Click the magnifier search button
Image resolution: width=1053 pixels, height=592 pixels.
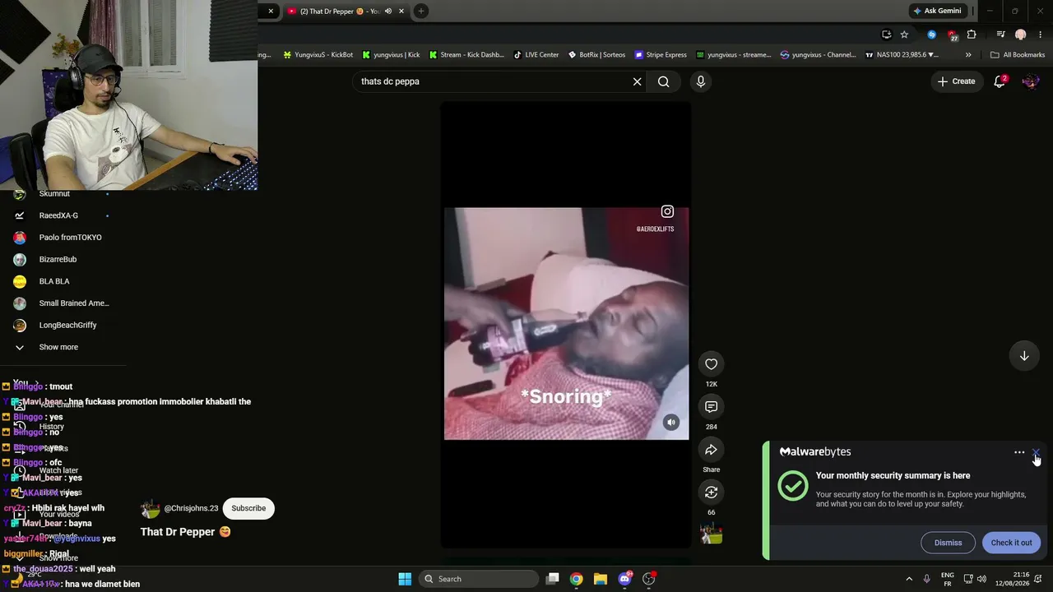(x=664, y=81)
